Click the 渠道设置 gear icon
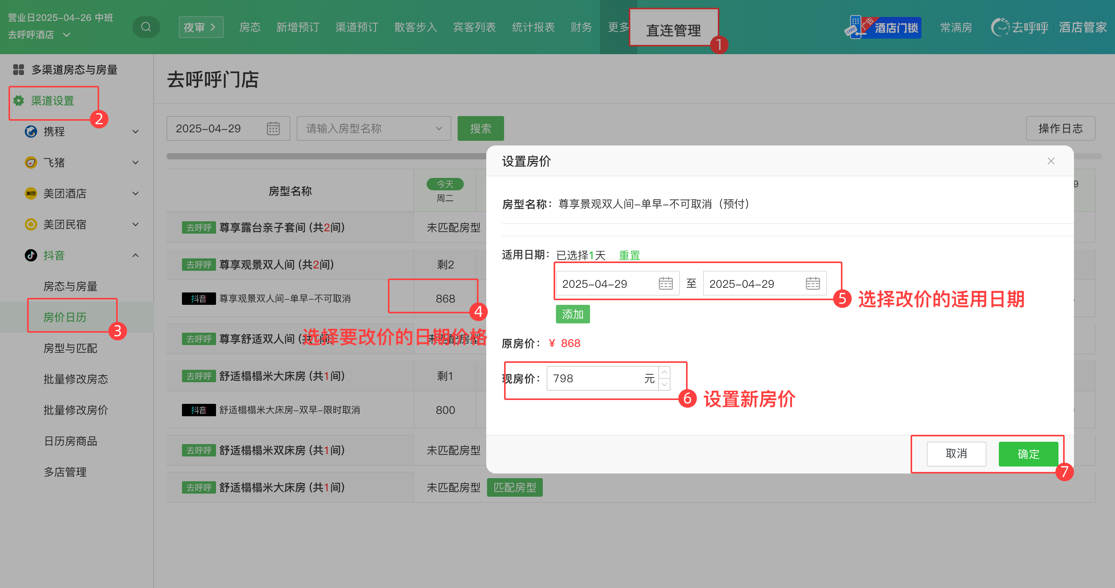Image resolution: width=1115 pixels, height=588 pixels. [19, 101]
